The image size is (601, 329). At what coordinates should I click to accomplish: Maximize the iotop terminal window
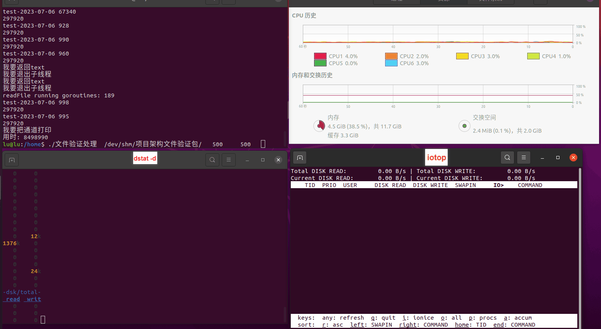click(x=558, y=158)
